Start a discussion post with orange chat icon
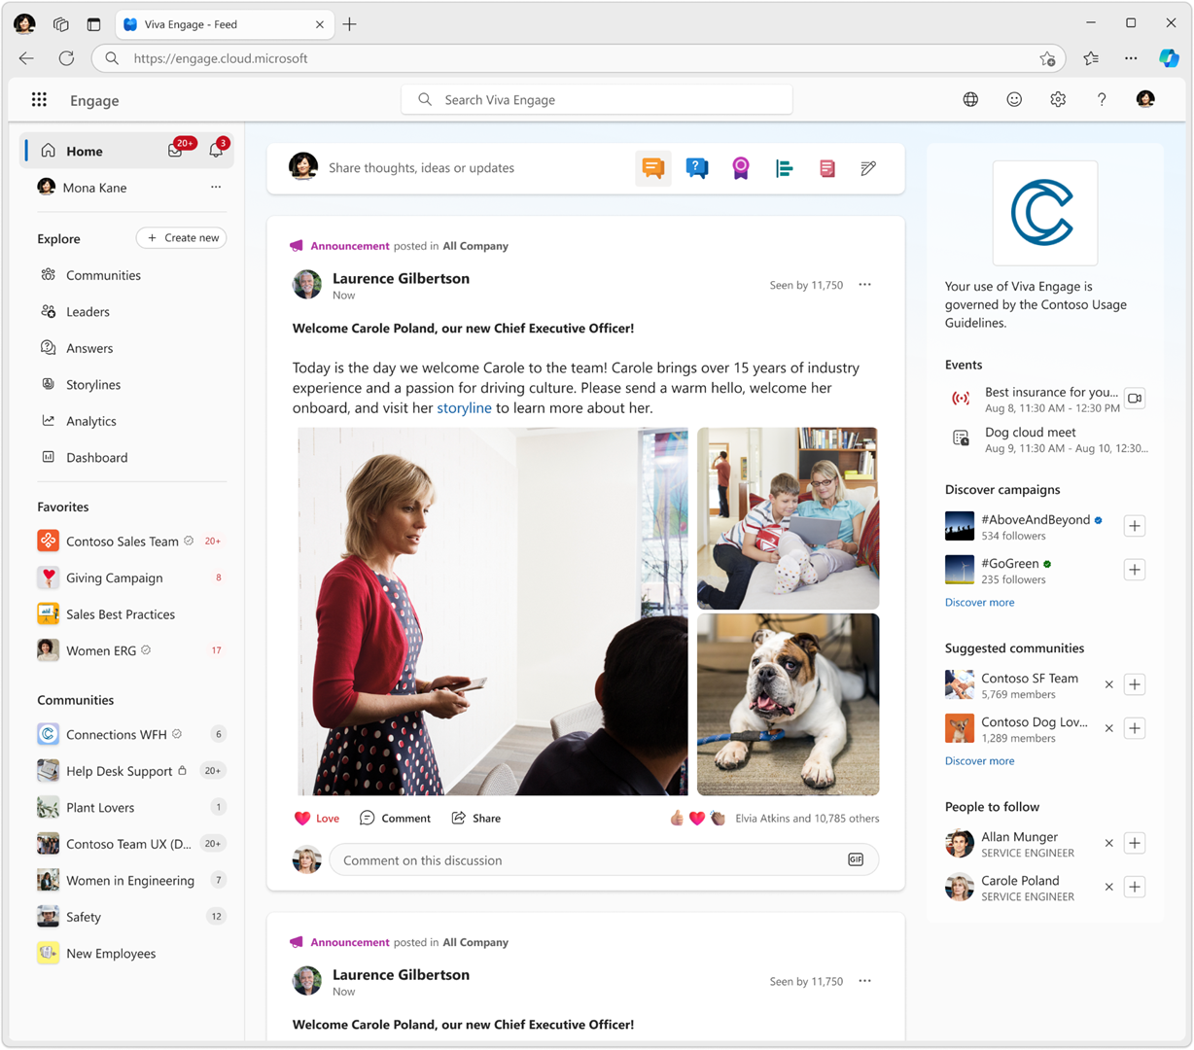The image size is (1194, 1050). 653,168
